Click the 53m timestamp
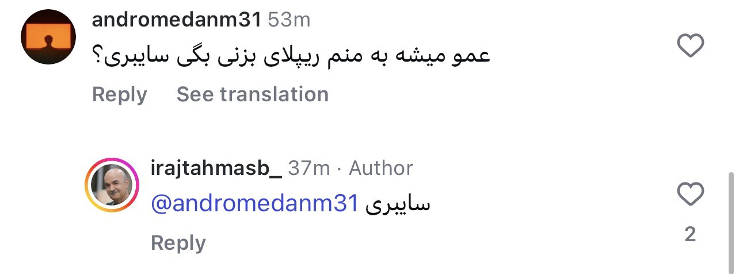The image size is (739, 274). click(x=289, y=20)
